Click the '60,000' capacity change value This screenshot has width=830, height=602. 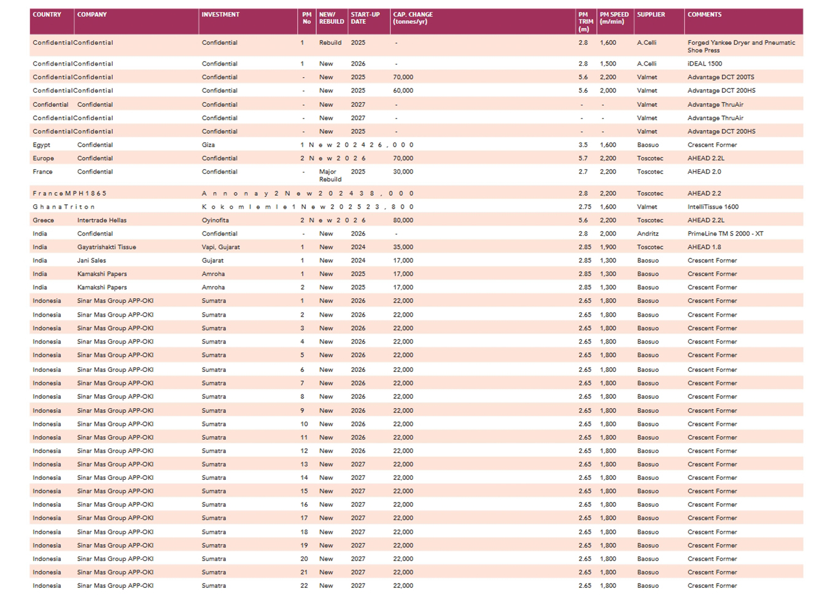[x=403, y=91]
